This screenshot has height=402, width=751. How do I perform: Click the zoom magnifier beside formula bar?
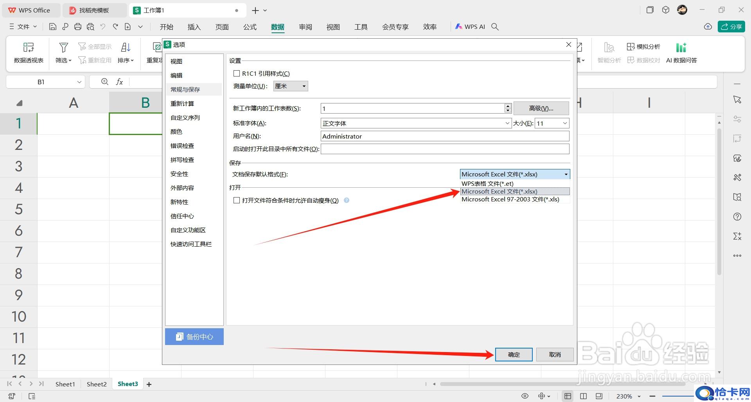pos(104,82)
